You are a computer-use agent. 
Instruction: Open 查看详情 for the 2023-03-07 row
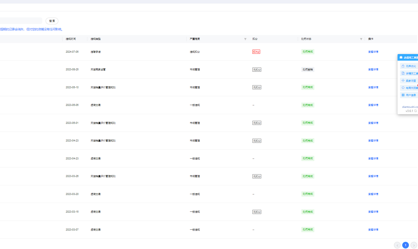pyautogui.click(x=373, y=230)
